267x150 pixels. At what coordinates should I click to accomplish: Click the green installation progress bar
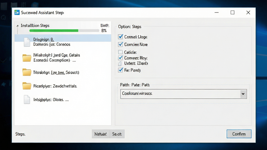point(64,31)
